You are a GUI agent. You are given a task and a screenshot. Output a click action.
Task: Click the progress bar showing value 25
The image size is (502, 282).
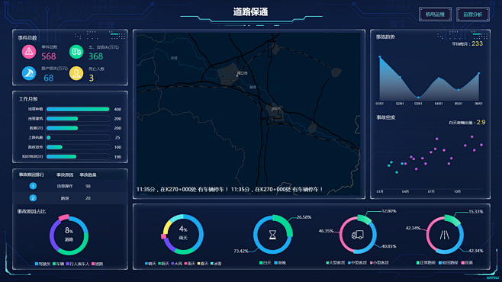[78, 137]
